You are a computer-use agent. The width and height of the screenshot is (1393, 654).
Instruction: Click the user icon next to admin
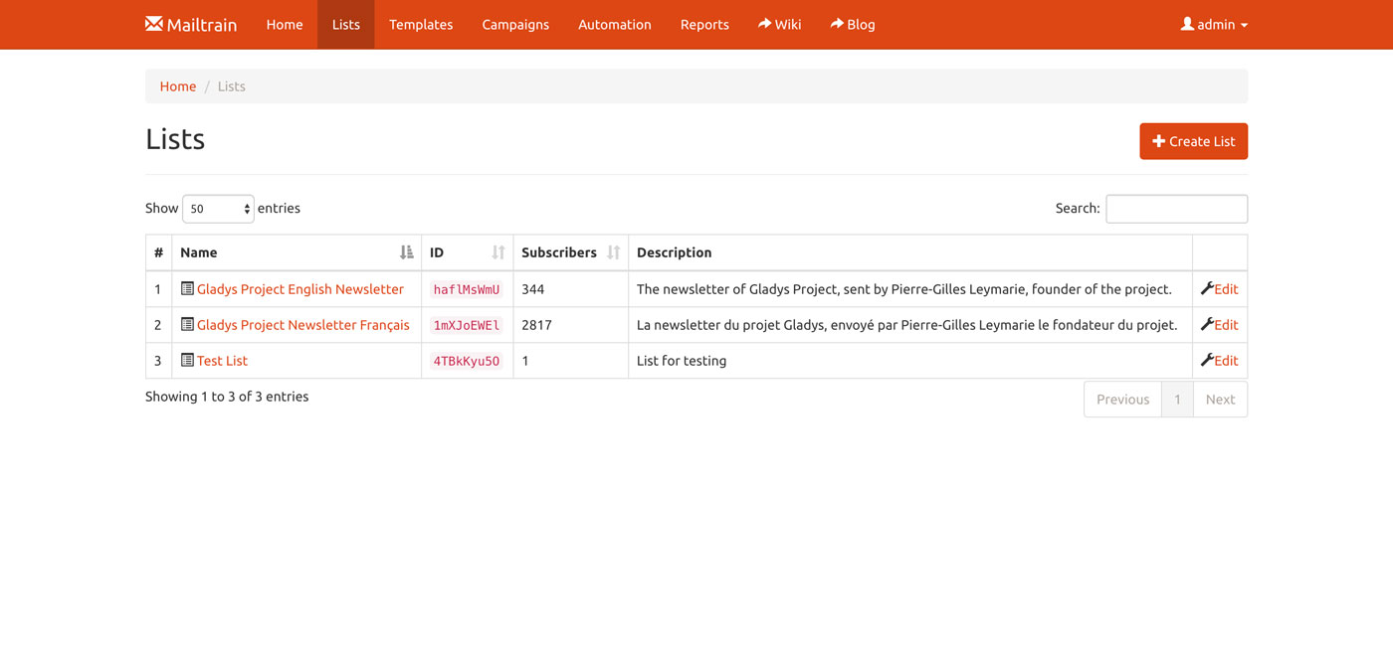[x=1187, y=24]
